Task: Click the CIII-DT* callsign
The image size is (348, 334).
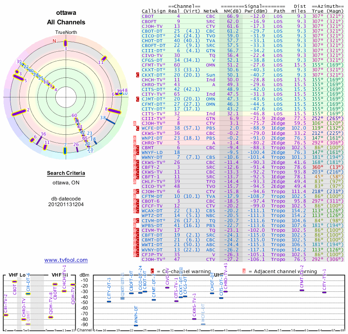Action: 154,50
